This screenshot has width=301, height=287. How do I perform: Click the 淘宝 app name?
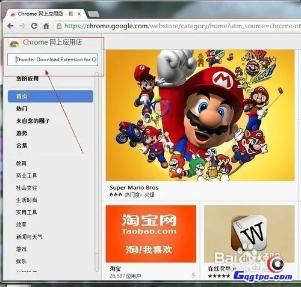tap(115, 268)
